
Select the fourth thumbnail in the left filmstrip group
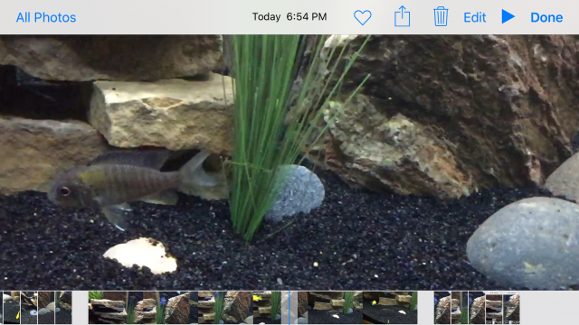click(63, 308)
